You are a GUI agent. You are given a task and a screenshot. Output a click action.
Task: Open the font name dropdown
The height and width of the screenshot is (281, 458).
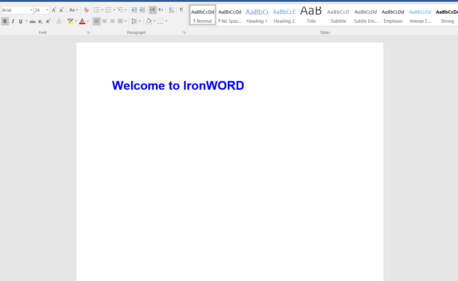pos(31,10)
